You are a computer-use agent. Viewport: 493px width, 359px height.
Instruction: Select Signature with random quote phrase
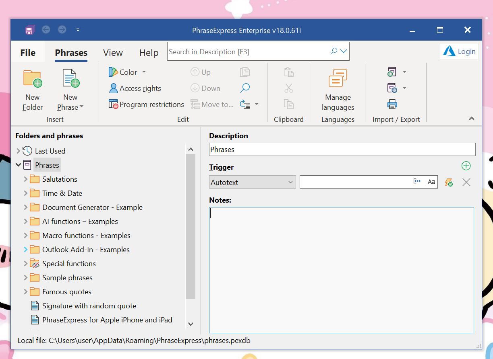point(89,306)
